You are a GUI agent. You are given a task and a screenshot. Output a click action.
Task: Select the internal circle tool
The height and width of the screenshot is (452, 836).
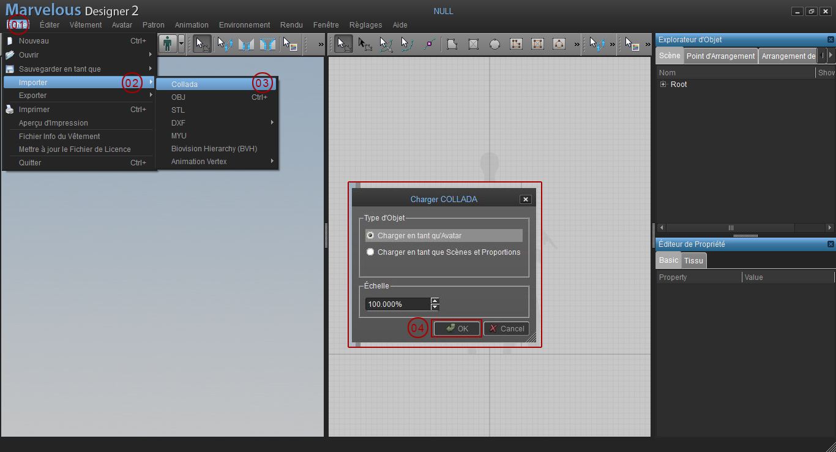tap(559, 44)
